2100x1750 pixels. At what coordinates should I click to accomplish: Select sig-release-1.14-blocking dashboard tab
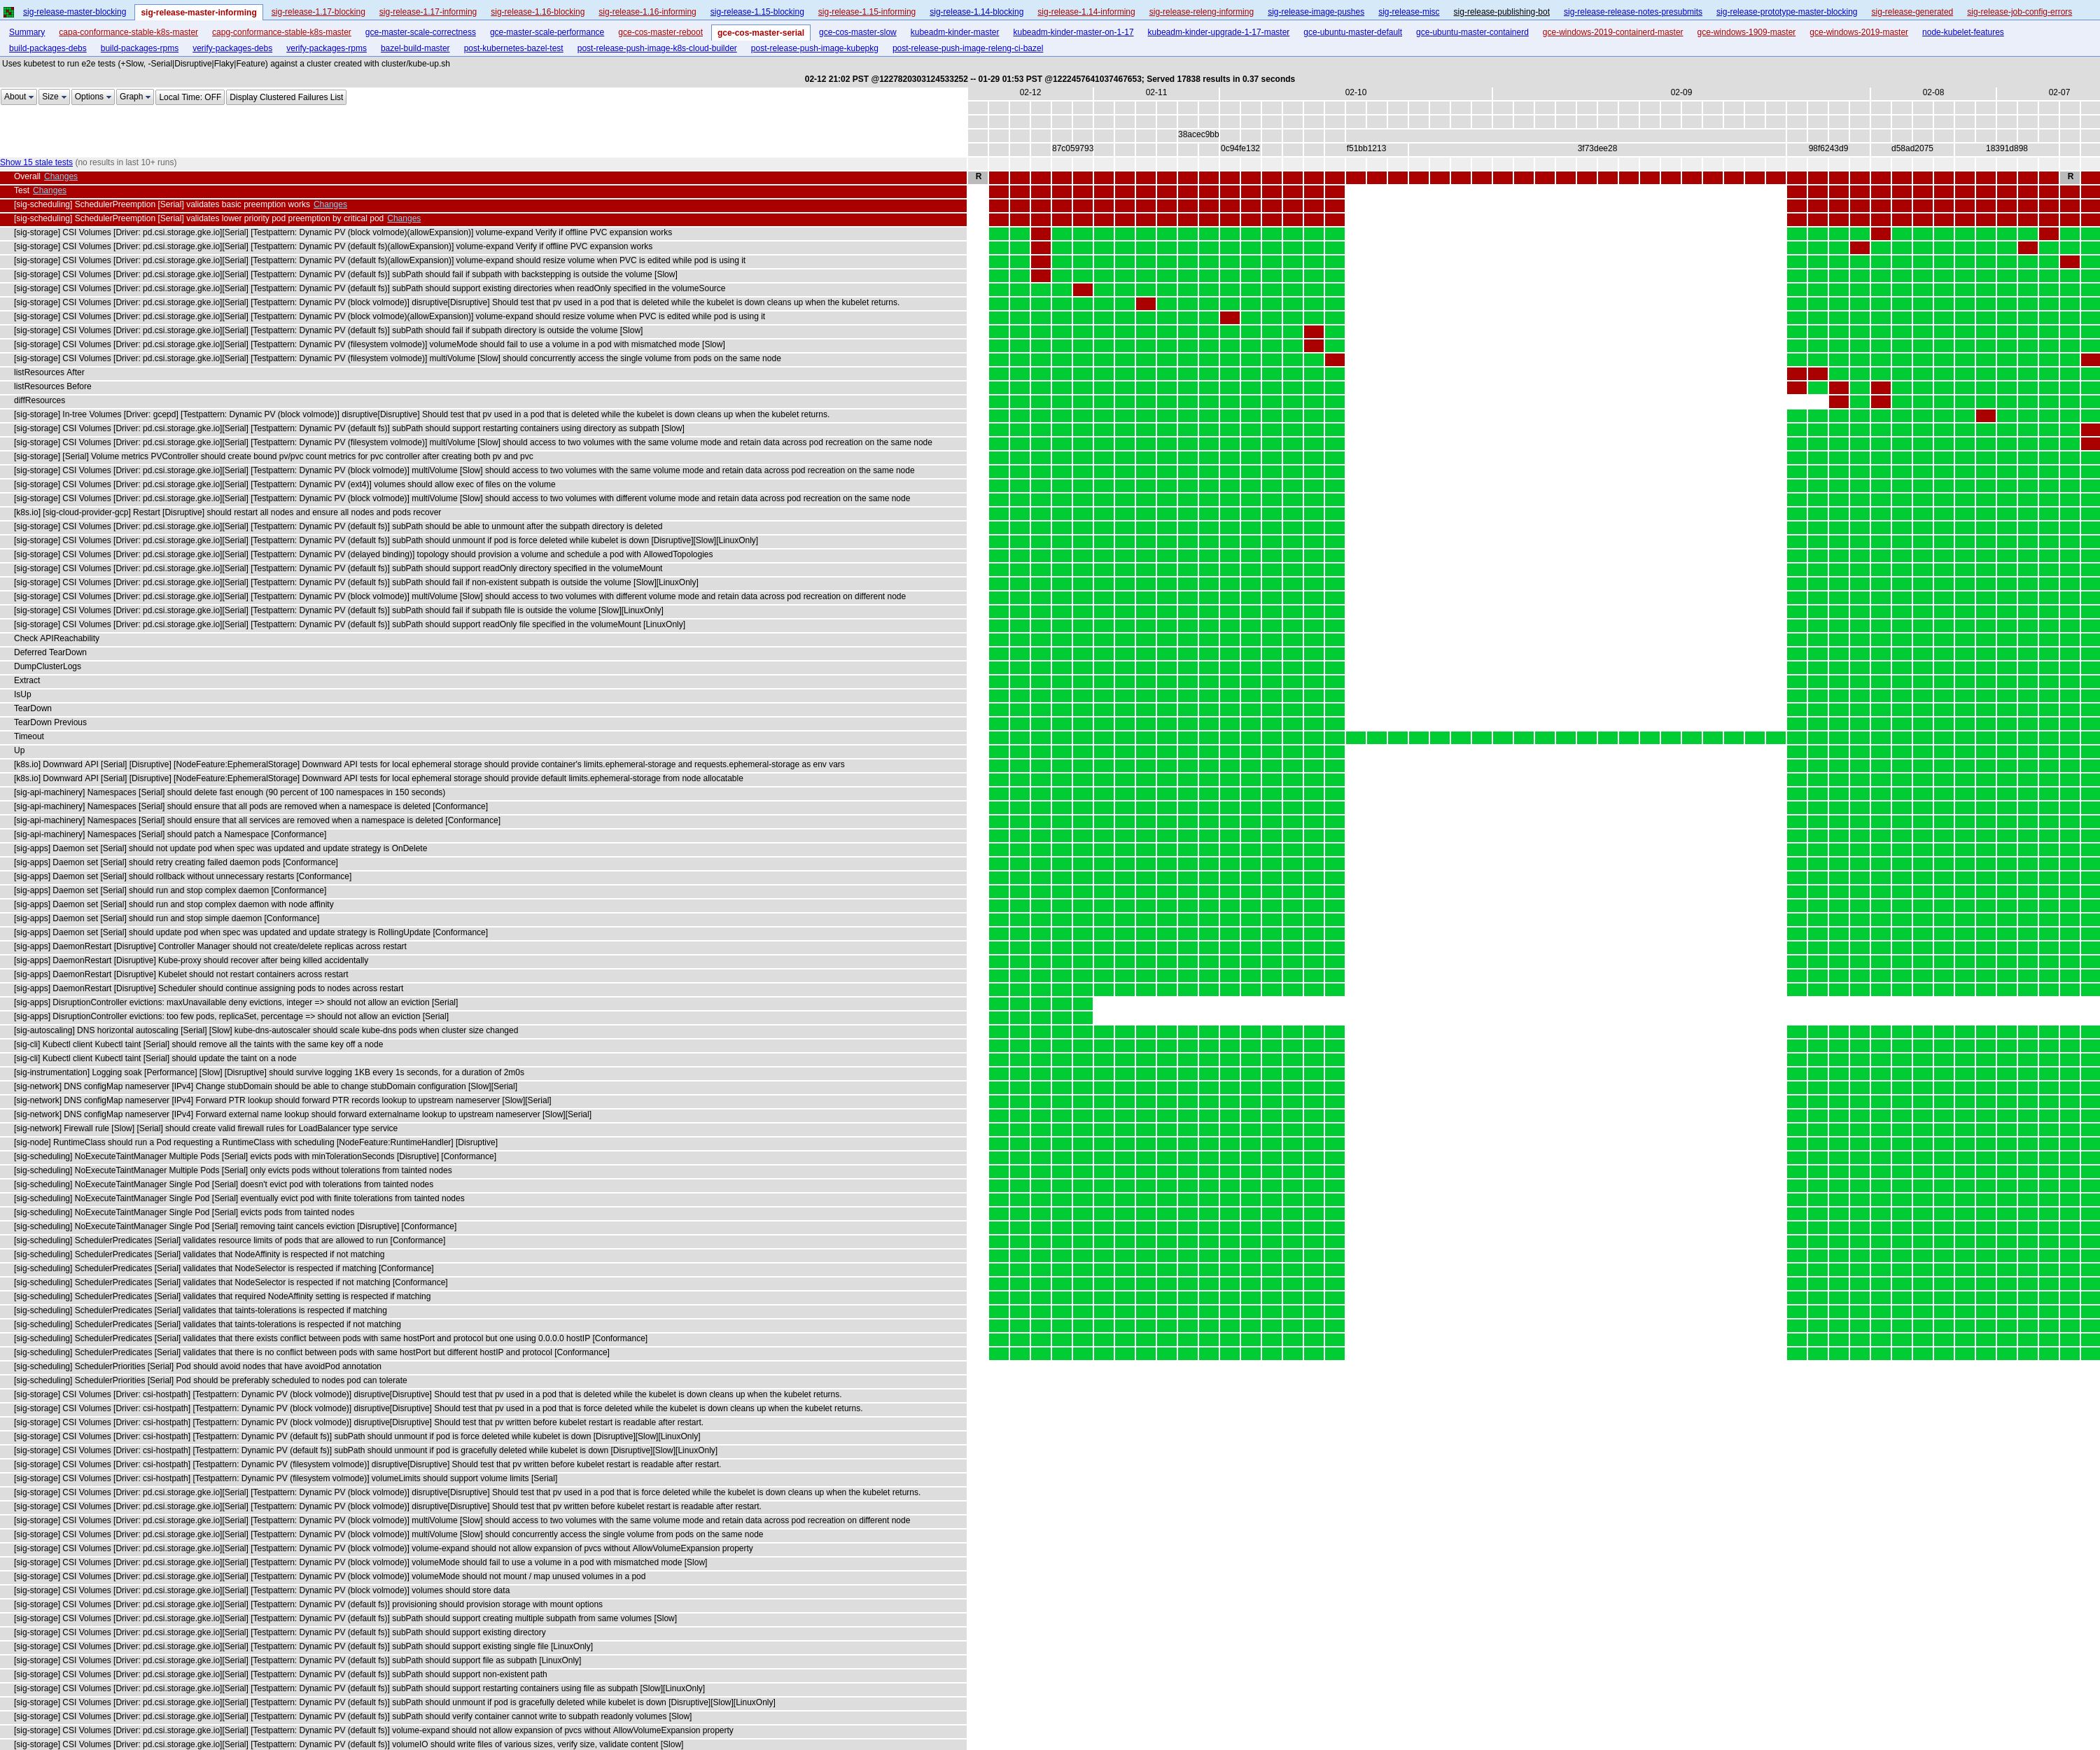point(977,12)
